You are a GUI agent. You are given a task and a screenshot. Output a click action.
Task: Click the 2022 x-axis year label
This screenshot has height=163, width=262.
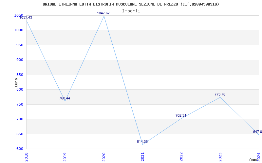click(181, 157)
